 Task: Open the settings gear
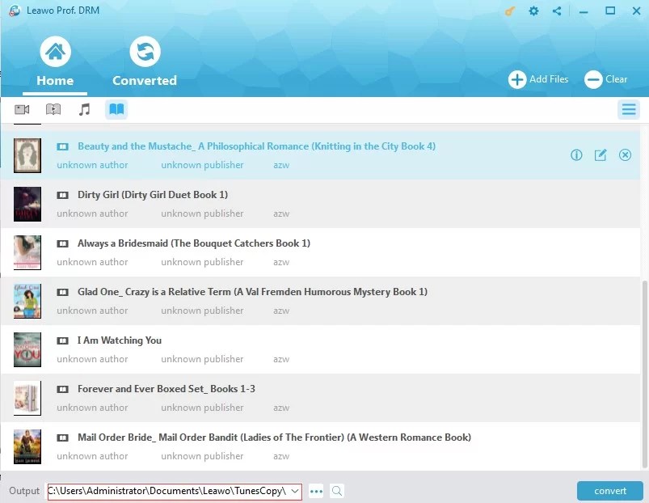[533, 11]
